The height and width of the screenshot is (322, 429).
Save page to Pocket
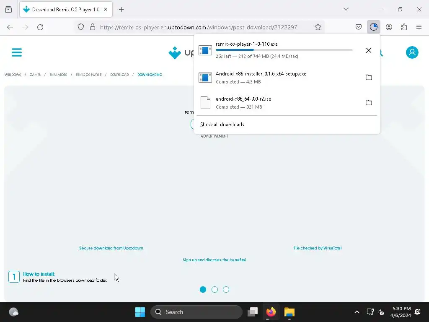[x=359, y=27]
